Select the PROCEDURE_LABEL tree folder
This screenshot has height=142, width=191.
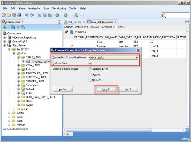pyautogui.click(x=37, y=73)
